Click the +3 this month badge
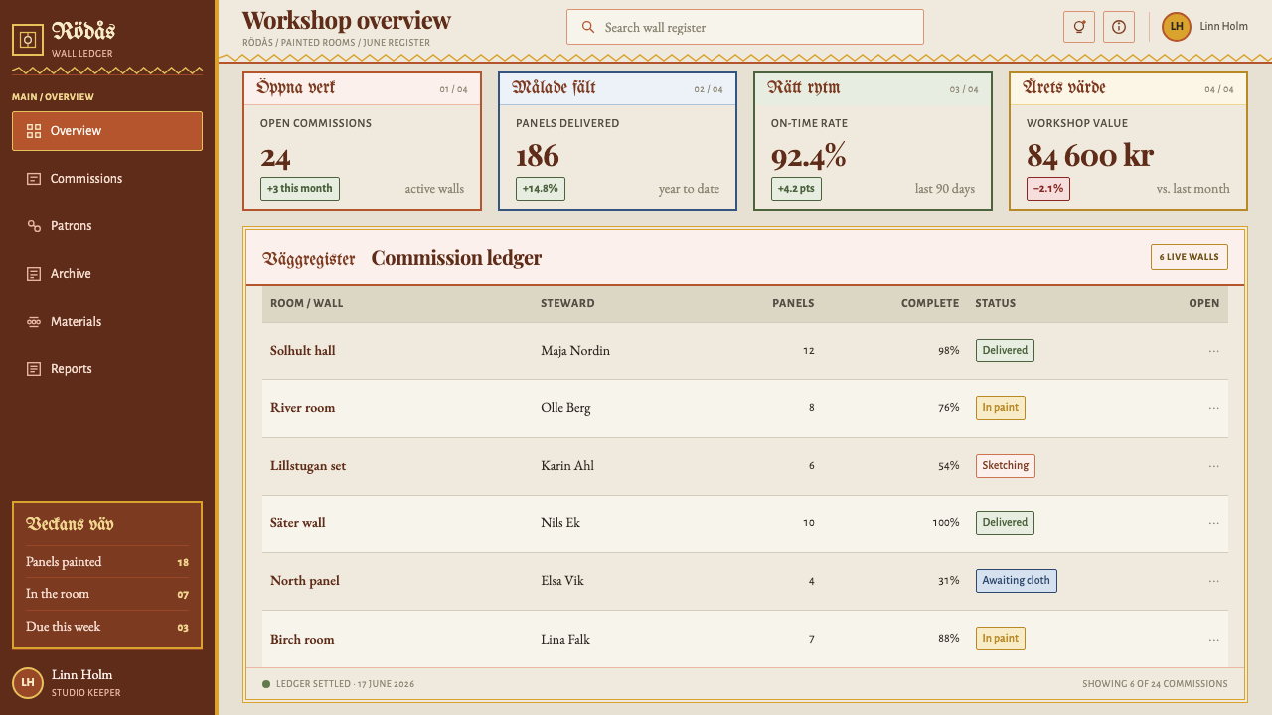 click(300, 189)
